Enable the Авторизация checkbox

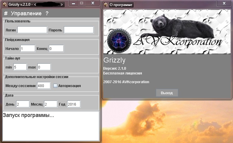[x=55, y=86]
